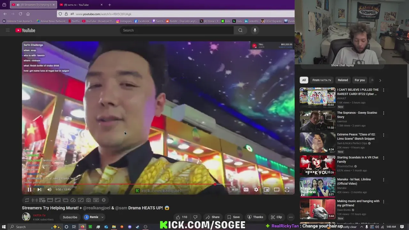Toggle closed captions CC in player
The height and width of the screenshot is (230, 409).
point(246,190)
